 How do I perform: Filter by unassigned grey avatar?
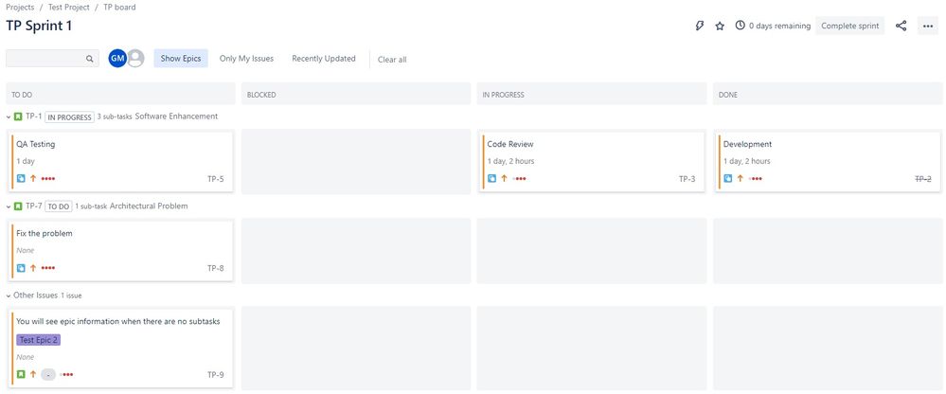[x=135, y=59]
